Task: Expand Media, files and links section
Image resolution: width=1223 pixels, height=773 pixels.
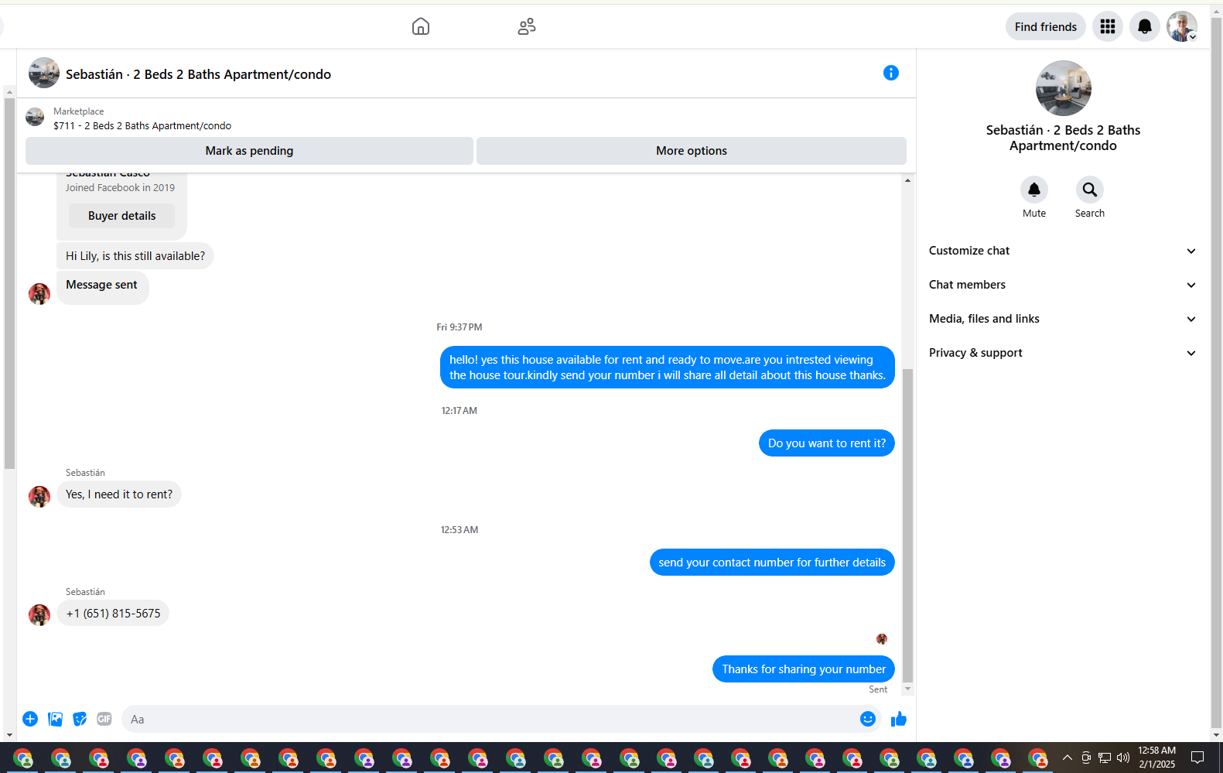Action: (1063, 319)
